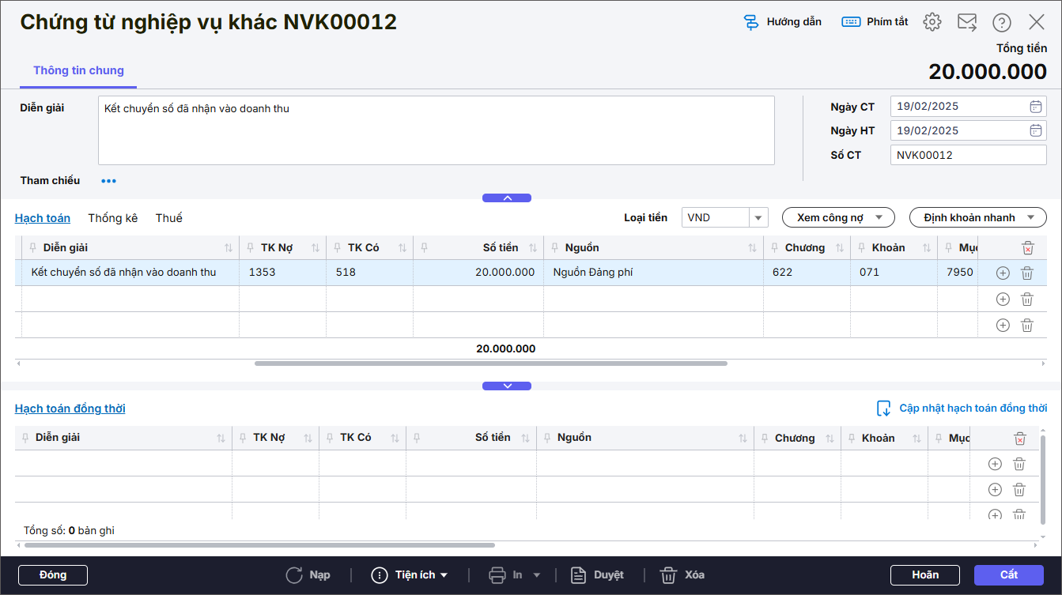Expand the Loại tiền VND dropdown

[758, 218]
